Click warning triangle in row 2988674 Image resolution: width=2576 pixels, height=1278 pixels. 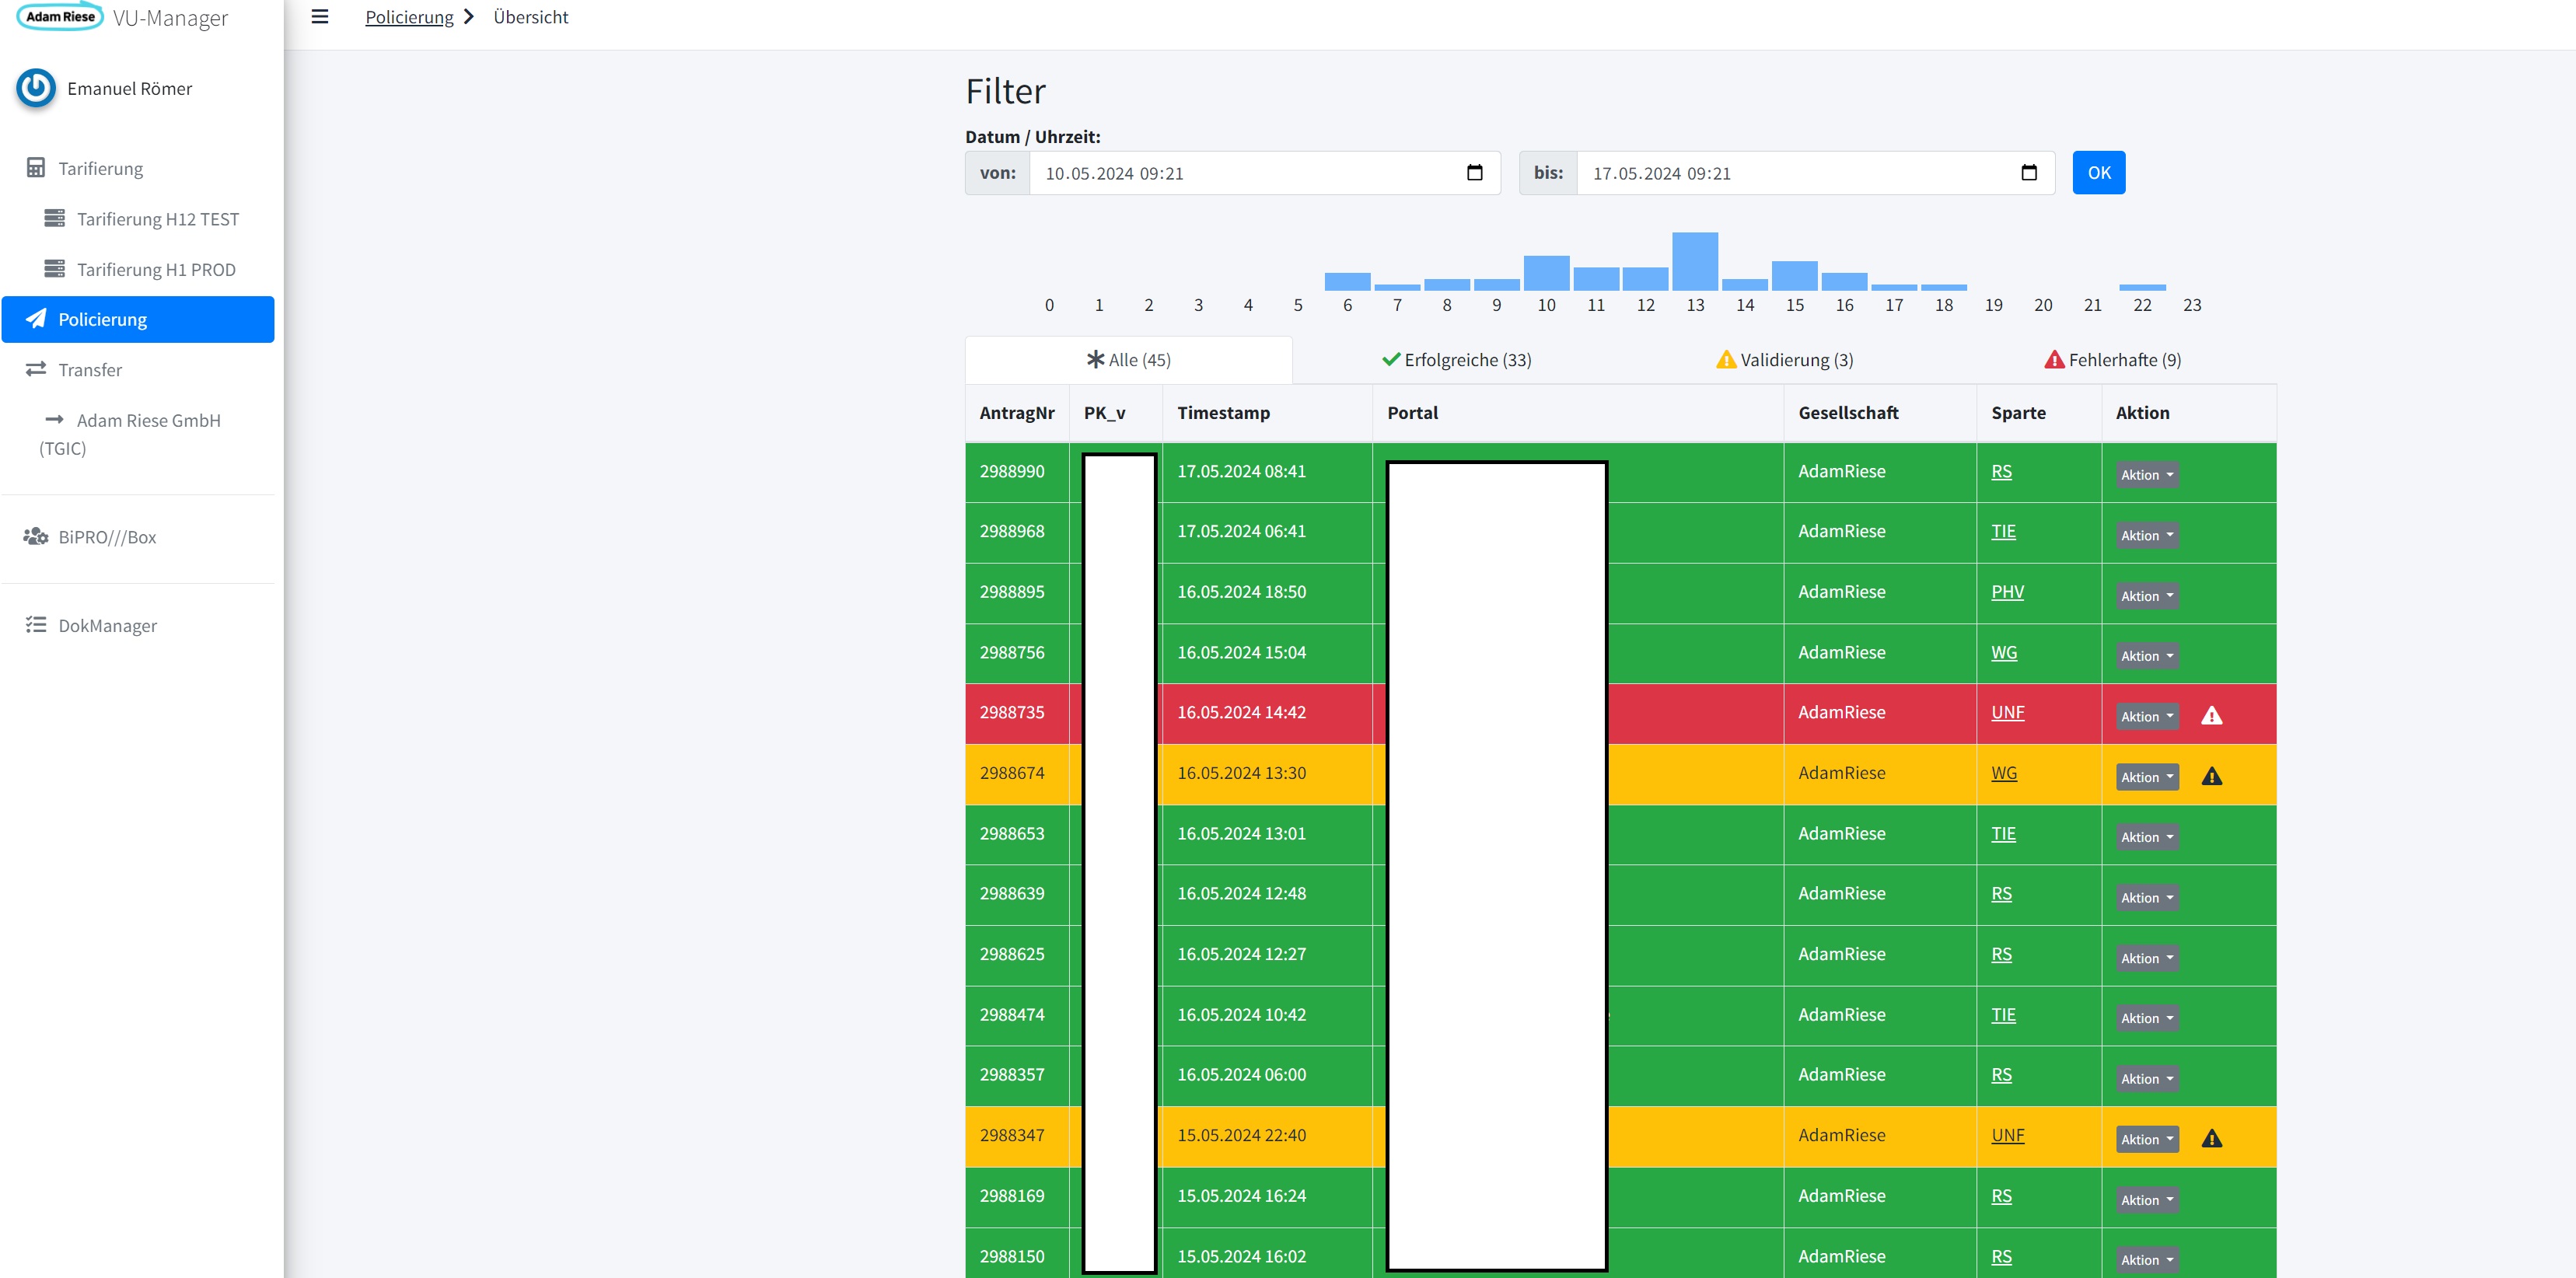2211,777
